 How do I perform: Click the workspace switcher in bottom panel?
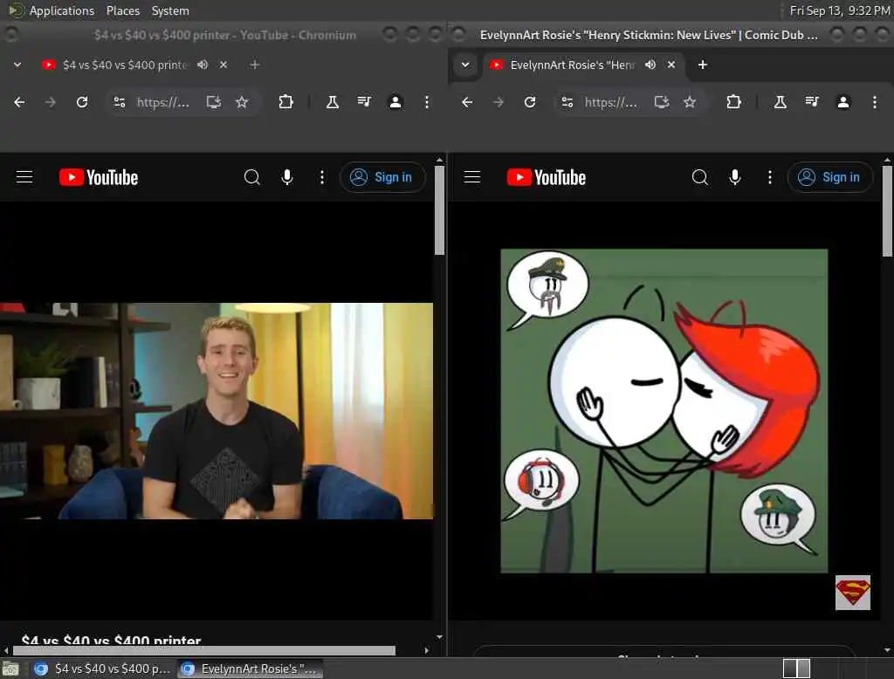pyautogui.click(x=796, y=669)
